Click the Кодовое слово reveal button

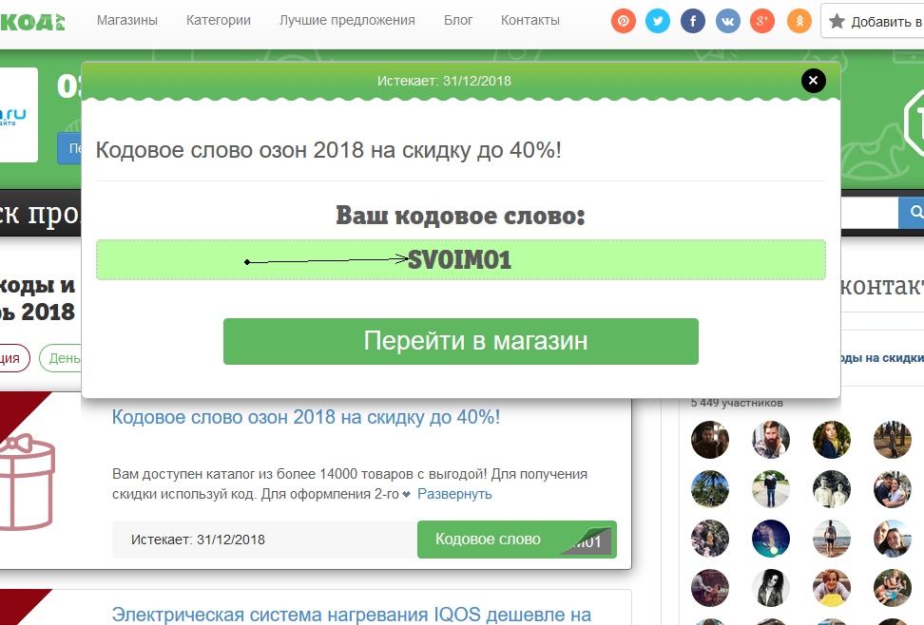click(x=517, y=539)
